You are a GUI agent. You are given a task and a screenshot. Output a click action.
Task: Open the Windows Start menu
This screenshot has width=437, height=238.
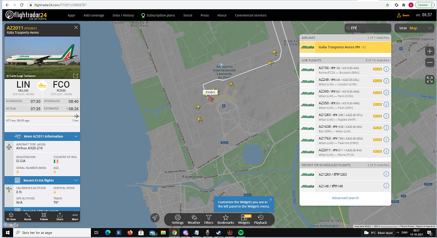pyautogui.click(x=8, y=233)
